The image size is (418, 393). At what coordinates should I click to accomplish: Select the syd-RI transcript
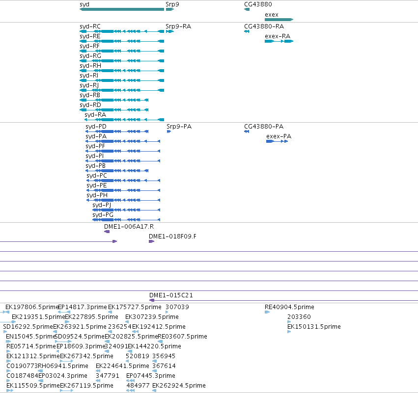122,80
